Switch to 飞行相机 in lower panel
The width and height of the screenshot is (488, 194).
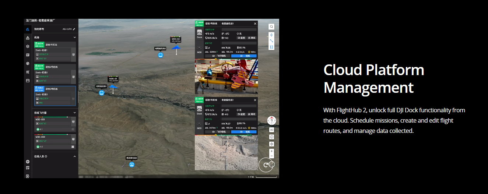coord(218,131)
